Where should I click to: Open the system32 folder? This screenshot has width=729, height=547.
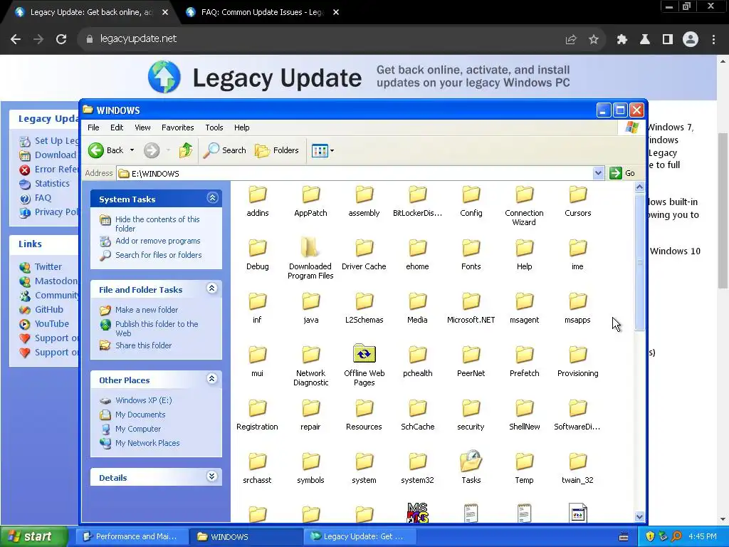[417, 469]
